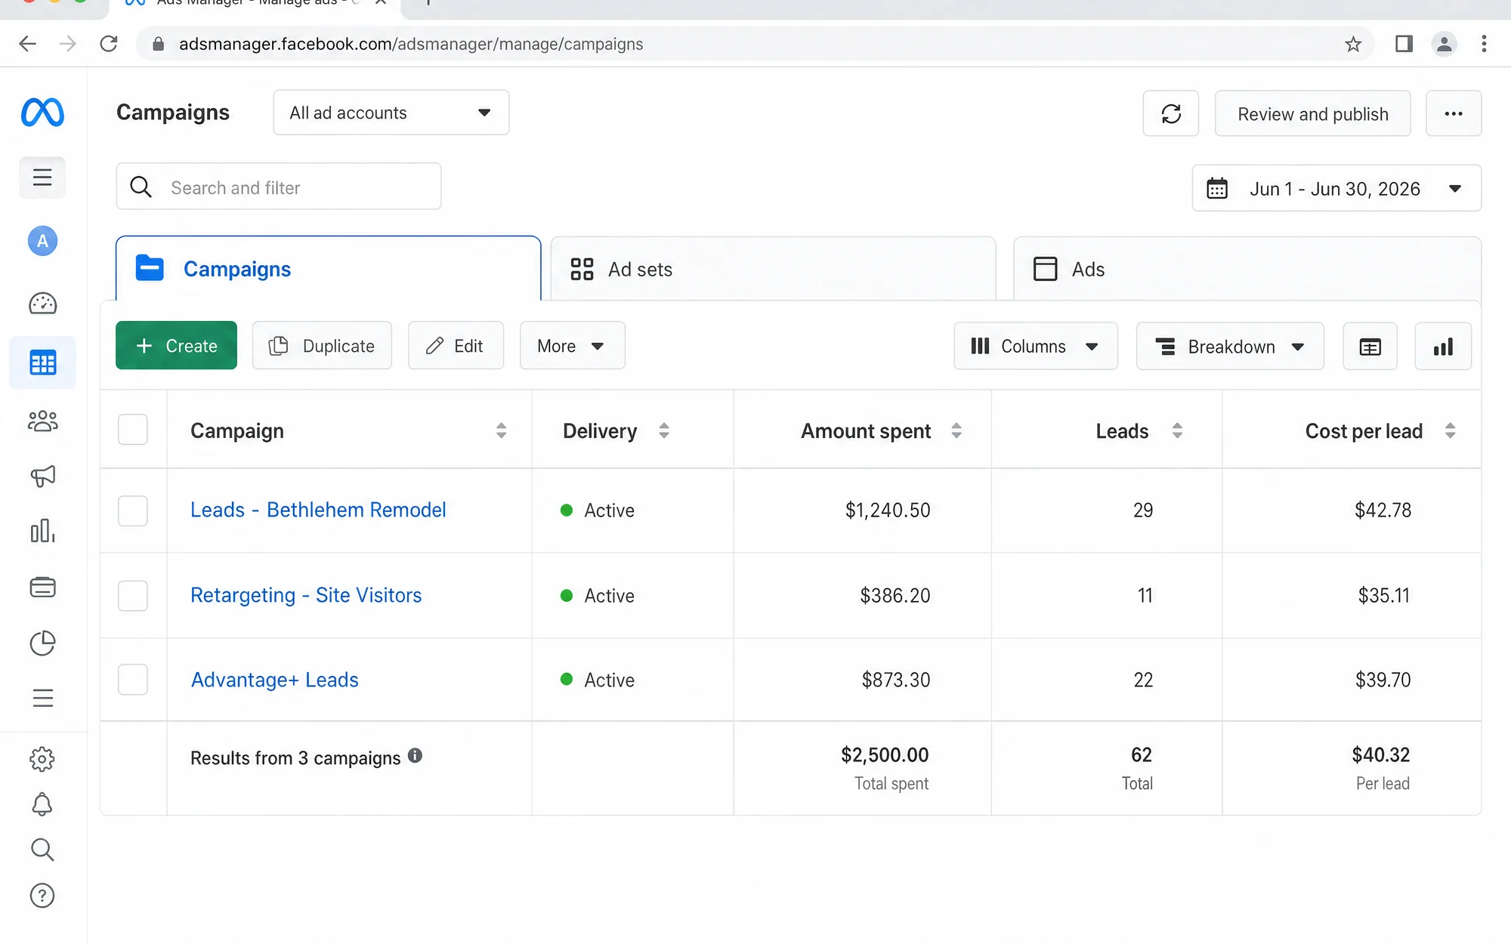This screenshot has height=944, width=1511.
Task: Open the Audiences people icon
Action: coord(42,421)
